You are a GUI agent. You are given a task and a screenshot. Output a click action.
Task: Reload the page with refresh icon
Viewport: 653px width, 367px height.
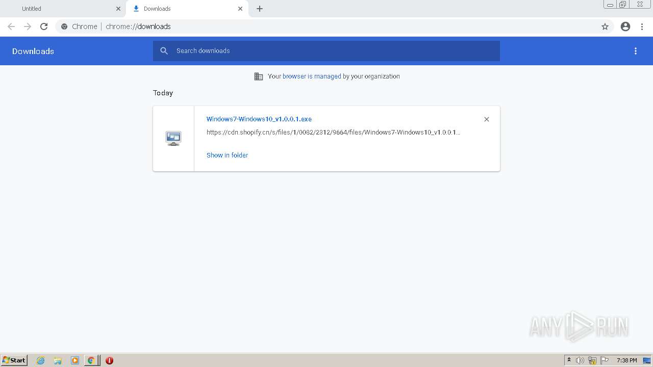click(44, 27)
